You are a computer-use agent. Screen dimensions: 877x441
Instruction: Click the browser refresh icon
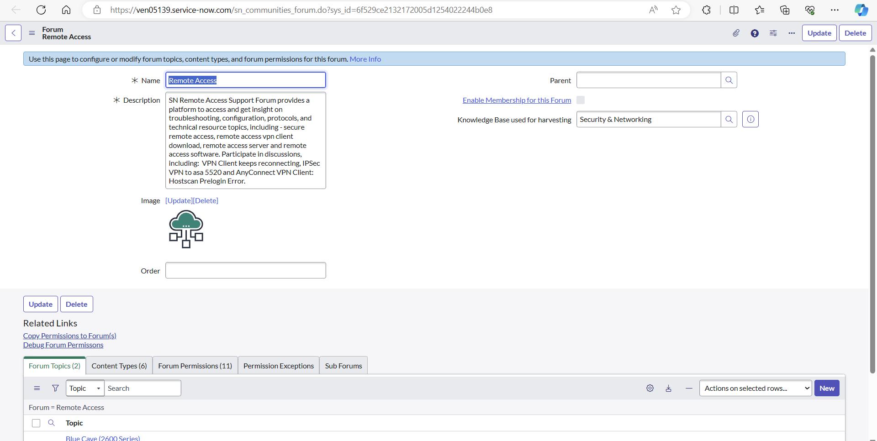(41, 10)
